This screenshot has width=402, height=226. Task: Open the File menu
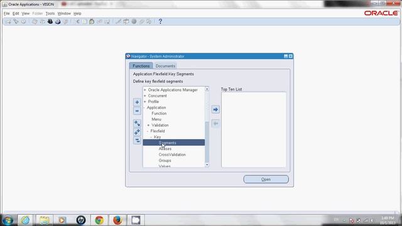(7, 13)
